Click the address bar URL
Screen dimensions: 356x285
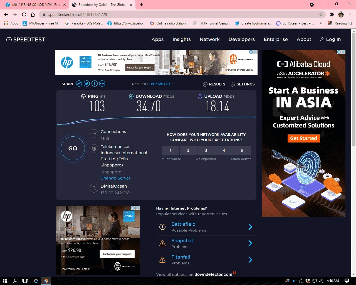(x=78, y=14)
